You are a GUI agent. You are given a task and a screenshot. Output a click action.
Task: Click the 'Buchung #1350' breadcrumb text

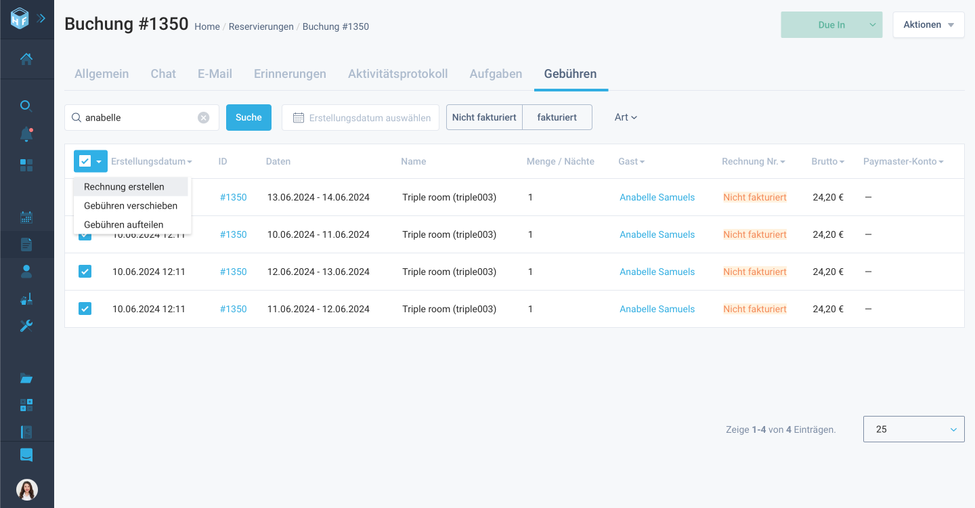[x=336, y=26]
